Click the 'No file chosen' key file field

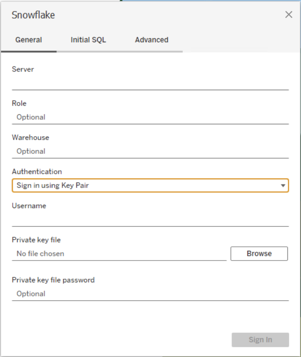tap(119, 254)
